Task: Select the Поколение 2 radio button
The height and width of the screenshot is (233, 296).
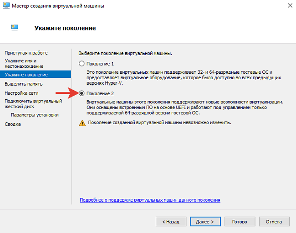Action: click(82, 93)
